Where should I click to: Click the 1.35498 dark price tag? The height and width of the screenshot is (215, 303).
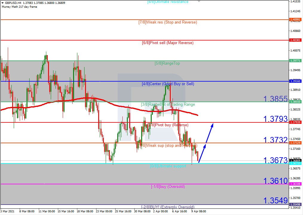coord(295,205)
